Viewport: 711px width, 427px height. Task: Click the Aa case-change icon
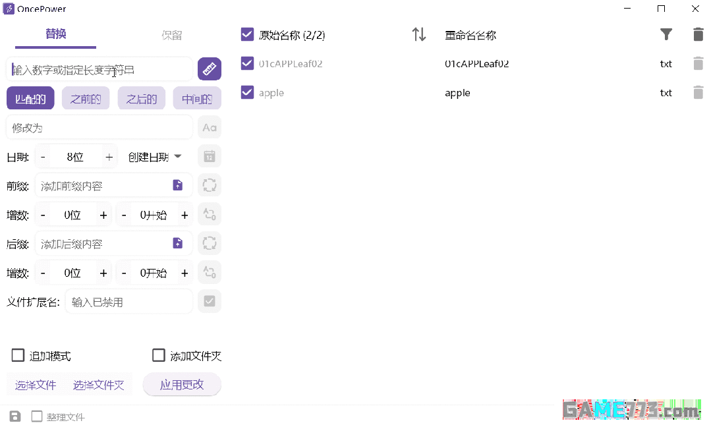pos(209,127)
